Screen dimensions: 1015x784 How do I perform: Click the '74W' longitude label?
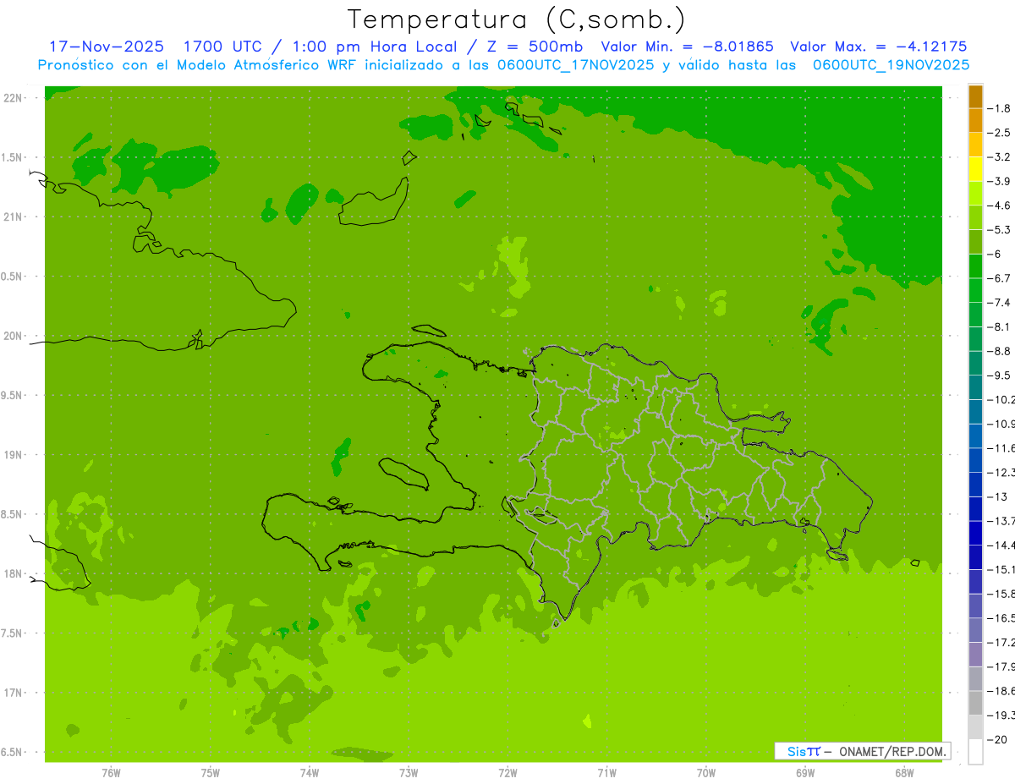click(310, 773)
